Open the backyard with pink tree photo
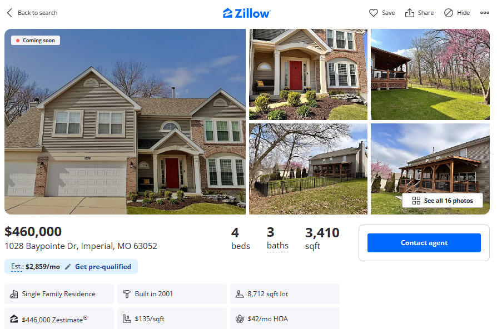Viewport: 497px width, 329px height. 430,74
